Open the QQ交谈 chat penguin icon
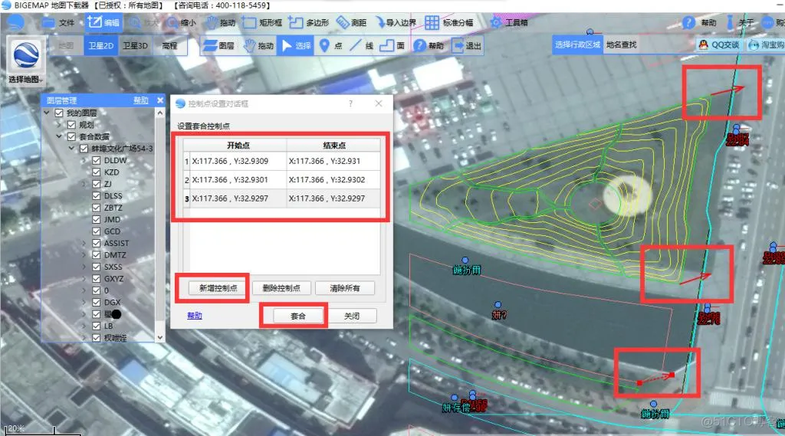The height and width of the screenshot is (436, 785). pos(703,45)
